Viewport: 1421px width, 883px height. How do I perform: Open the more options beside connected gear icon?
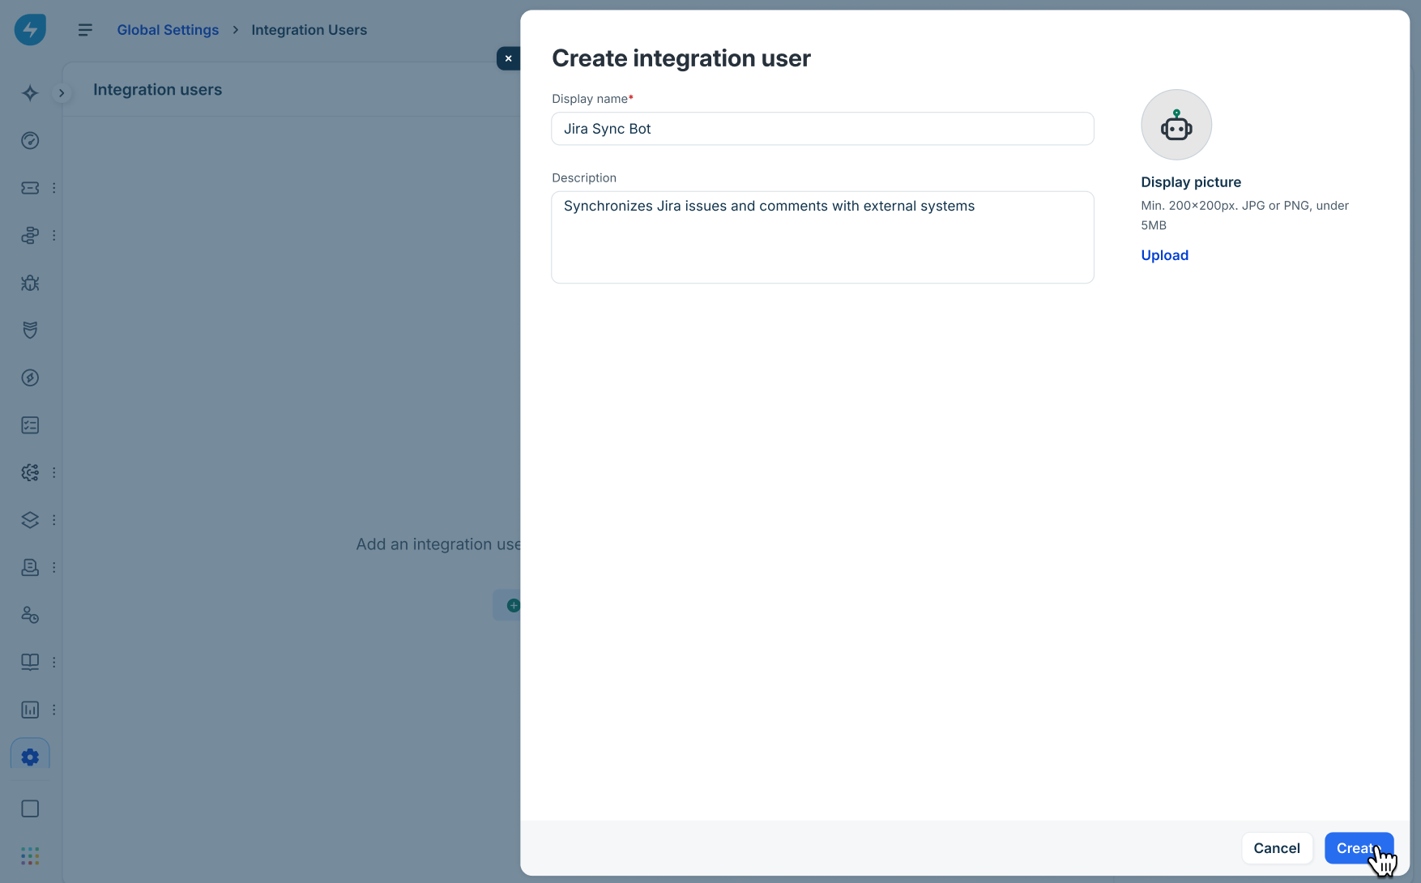(54, 472)
